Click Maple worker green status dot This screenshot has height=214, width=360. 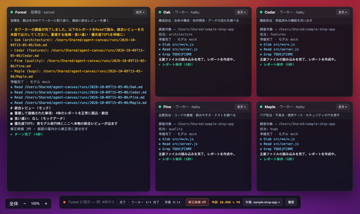tap(261, 107)
